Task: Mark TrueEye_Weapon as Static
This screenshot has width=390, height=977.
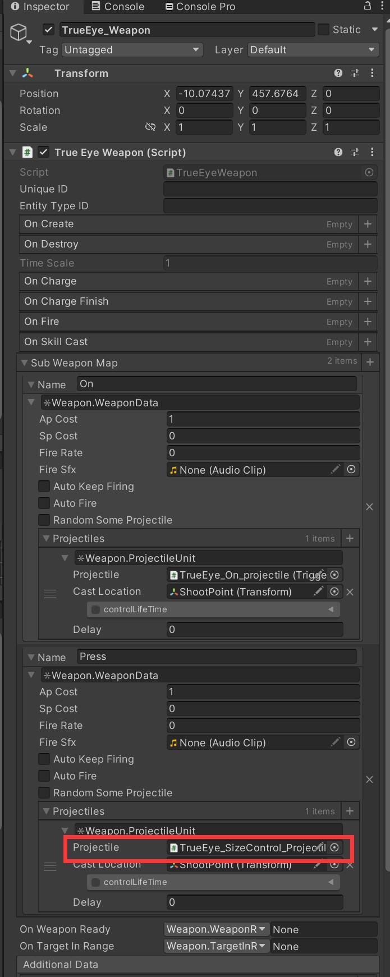Action: (323, 29)
